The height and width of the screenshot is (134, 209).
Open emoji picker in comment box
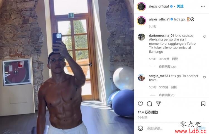(140, 128)
